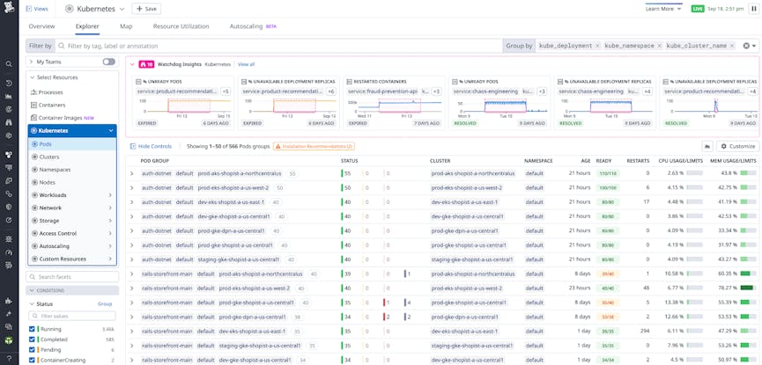Open the Datadog logo home icon
The width and height of the screenshot is (762, 365).
[9, 8]
